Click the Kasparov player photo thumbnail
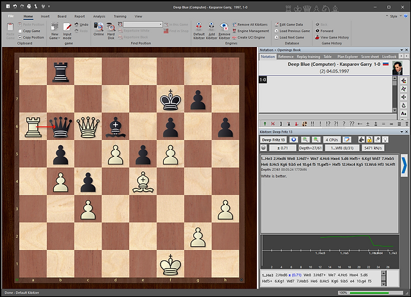This screenshot has height=297, width=411. [397, 67]
